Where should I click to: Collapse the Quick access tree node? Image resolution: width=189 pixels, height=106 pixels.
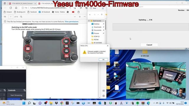tap(89, 21)
